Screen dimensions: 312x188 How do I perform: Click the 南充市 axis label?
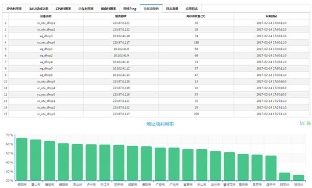point(243,184)
